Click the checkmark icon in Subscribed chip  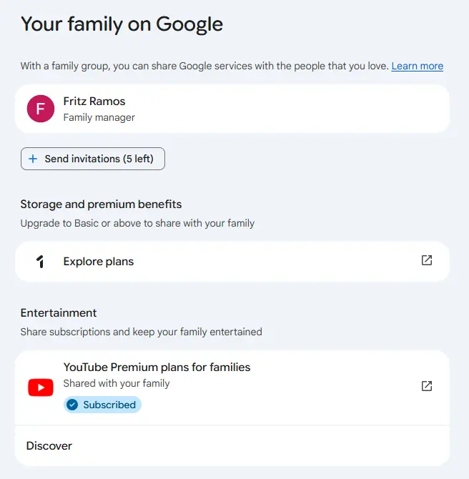point(72,405)
